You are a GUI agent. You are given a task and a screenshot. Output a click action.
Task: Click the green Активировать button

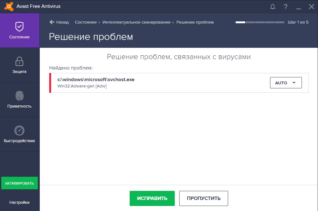click(20, 183)
